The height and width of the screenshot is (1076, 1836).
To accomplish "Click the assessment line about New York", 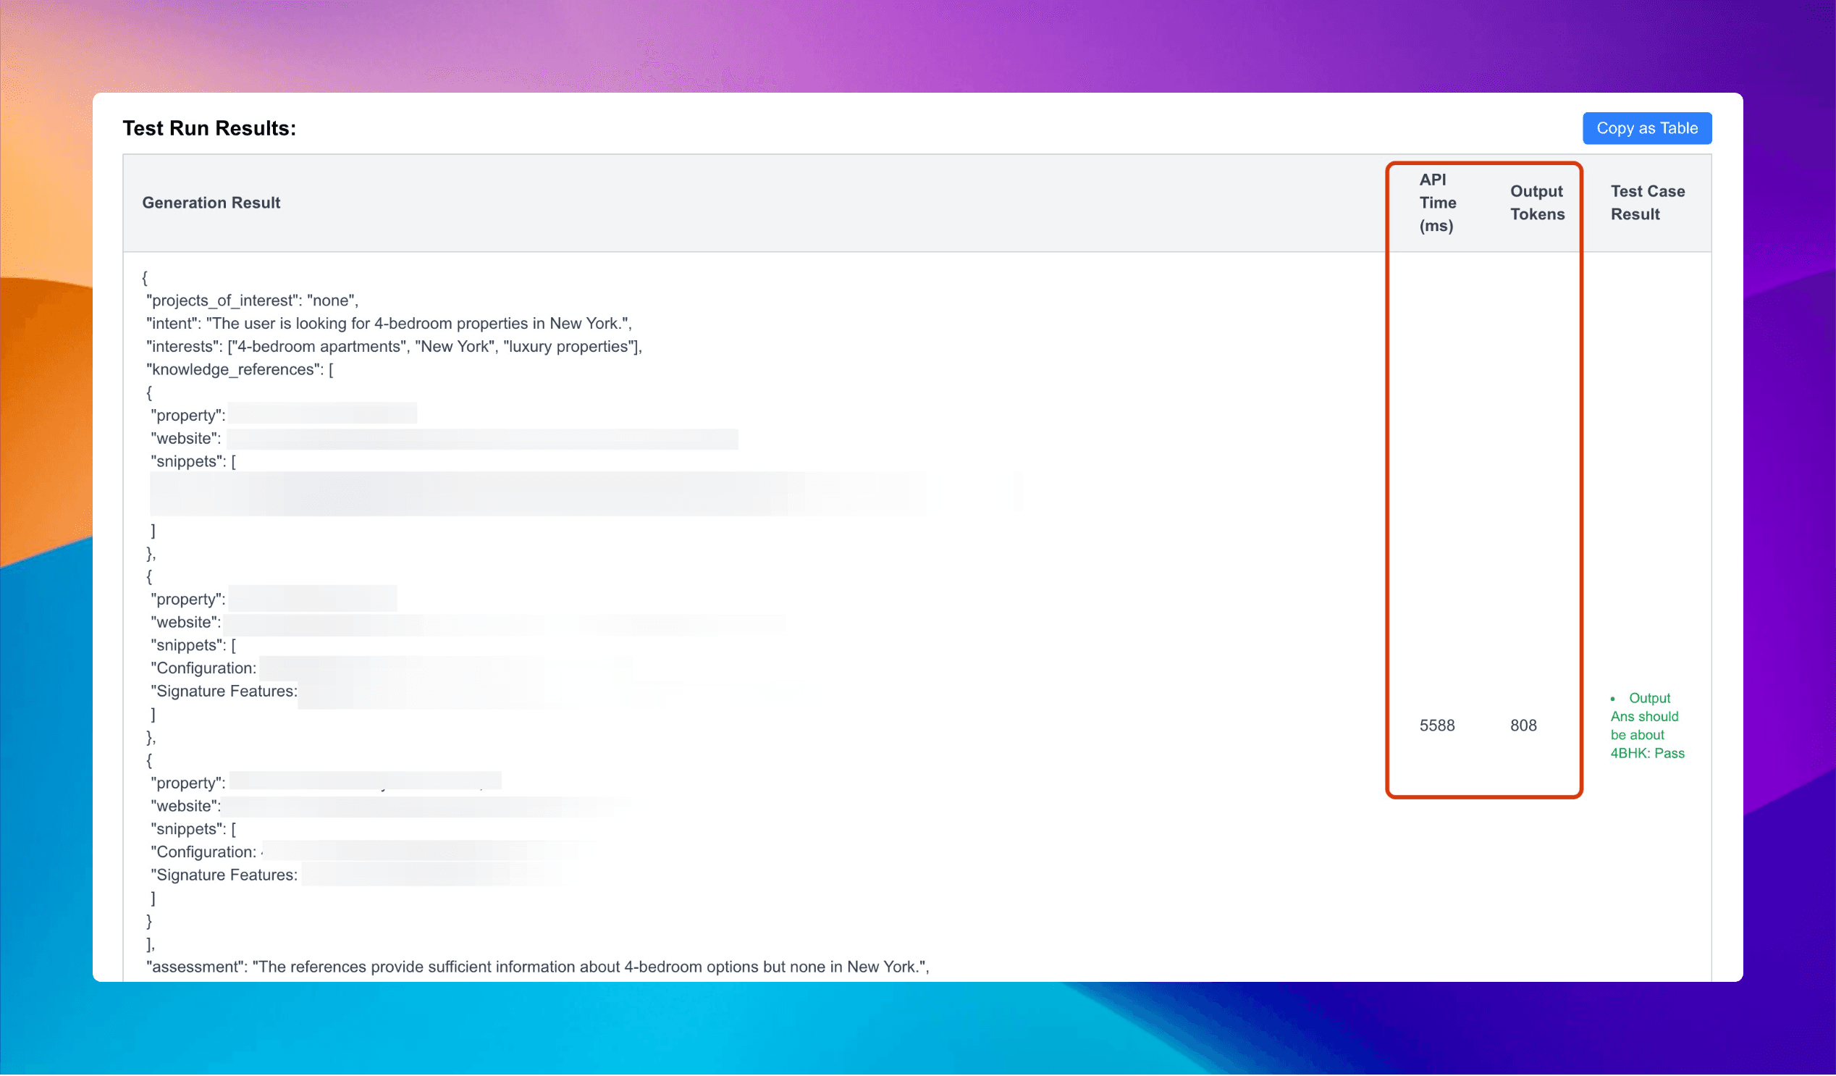I will pos(537,967).
